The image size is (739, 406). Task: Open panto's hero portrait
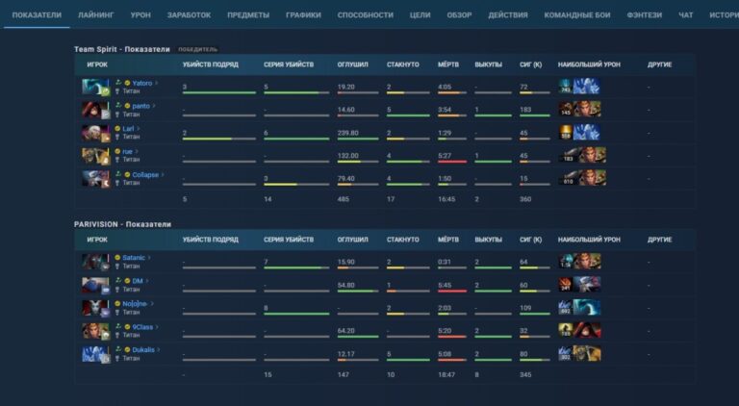tap(96, 110)
